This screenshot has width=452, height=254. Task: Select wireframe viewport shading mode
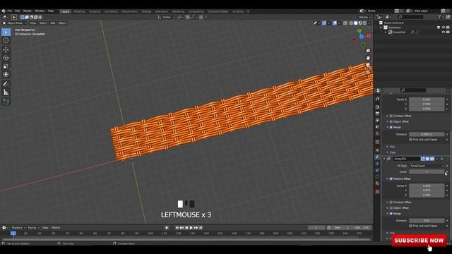[351, 23]
